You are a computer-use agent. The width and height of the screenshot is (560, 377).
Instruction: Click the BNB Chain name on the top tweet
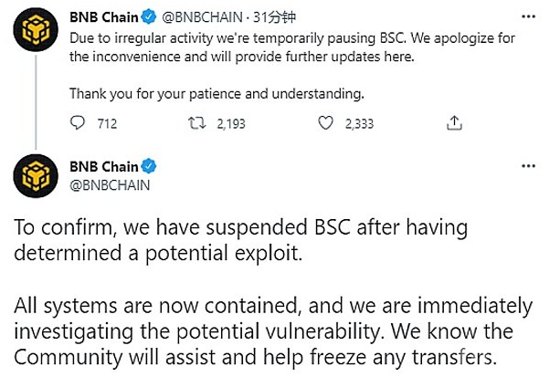[104, 16]
